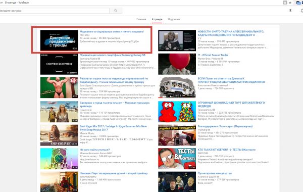The height and width of the screenshot is (192, 303).
Task: Open the Доступное продвижение в тренды thumbnail
Action: coord(59,40)
